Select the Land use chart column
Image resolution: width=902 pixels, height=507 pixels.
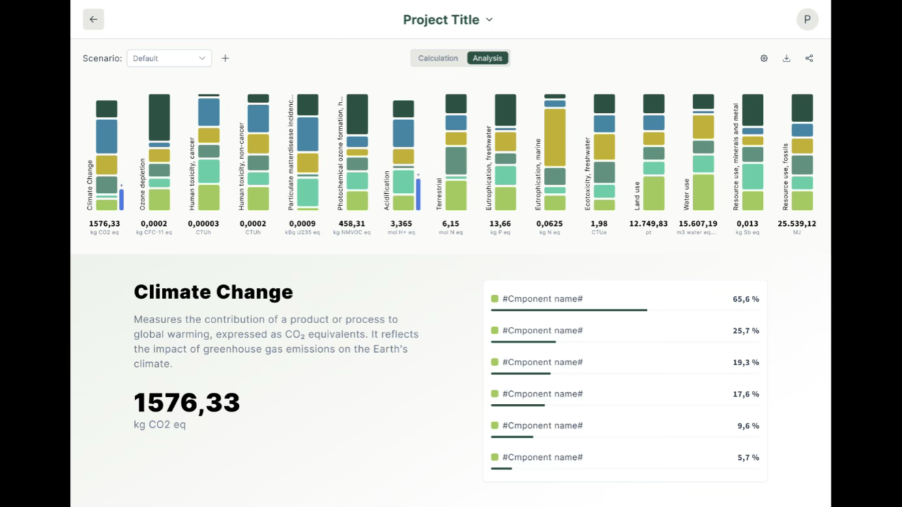654,152
